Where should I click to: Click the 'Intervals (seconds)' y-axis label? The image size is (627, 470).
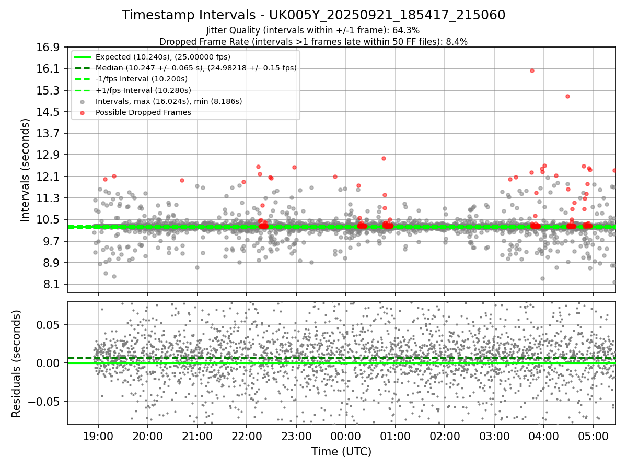click(26, 170)
